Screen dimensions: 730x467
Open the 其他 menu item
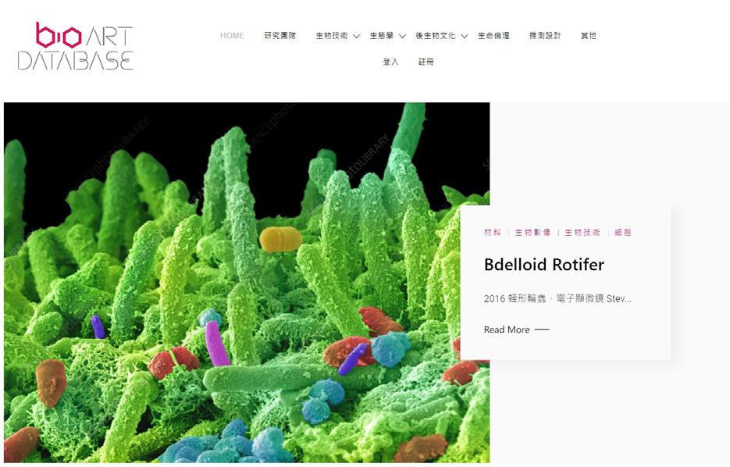[589, 36]
